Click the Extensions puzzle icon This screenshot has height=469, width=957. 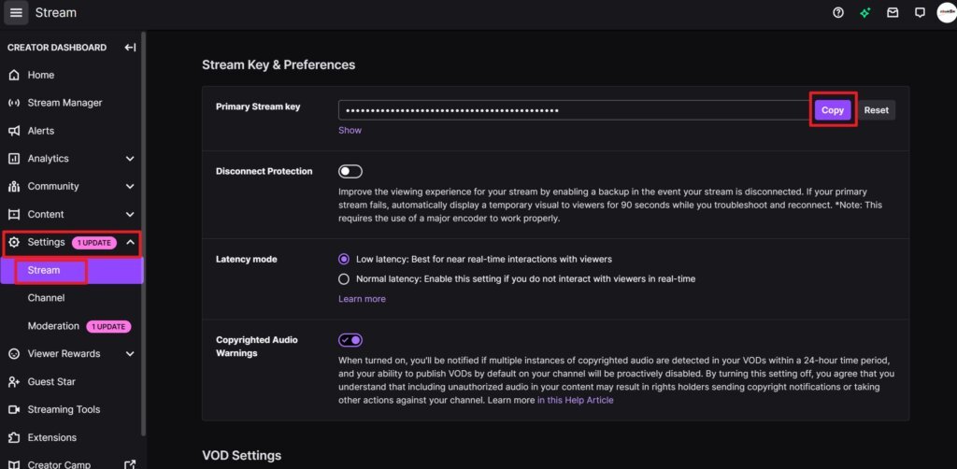(x=14, y=438)
